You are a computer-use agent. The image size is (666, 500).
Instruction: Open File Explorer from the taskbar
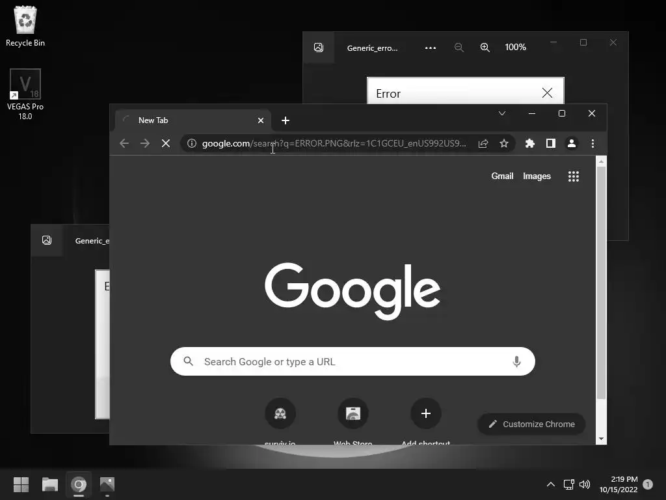[49, 484]
